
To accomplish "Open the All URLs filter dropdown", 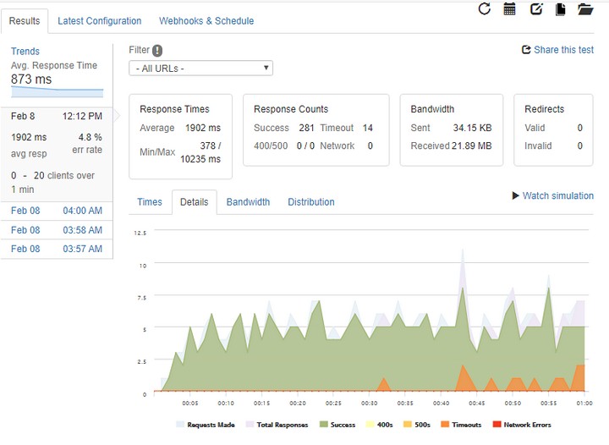I will tap(200, 69).
